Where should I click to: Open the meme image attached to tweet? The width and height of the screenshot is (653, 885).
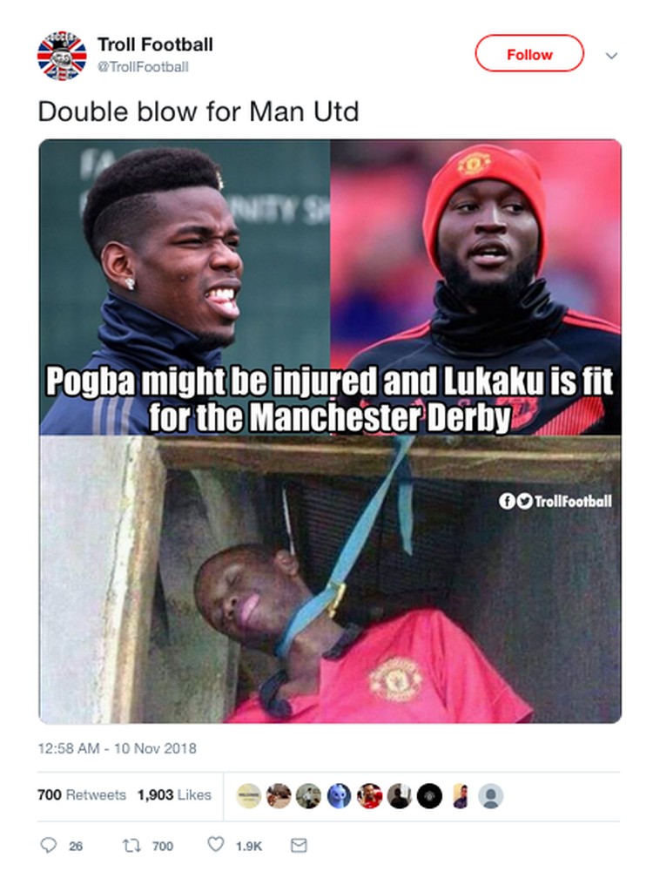click(330, 431)
